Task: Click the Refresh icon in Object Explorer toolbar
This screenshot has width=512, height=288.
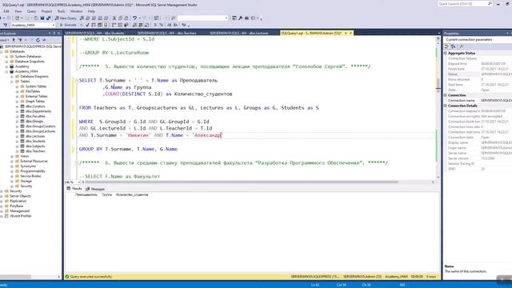Action: (x=38, y=40)
